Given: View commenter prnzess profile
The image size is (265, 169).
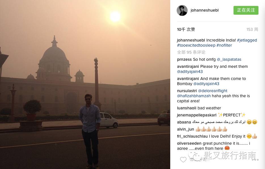Looking at the screenshot, I should [x=184, y=59].
